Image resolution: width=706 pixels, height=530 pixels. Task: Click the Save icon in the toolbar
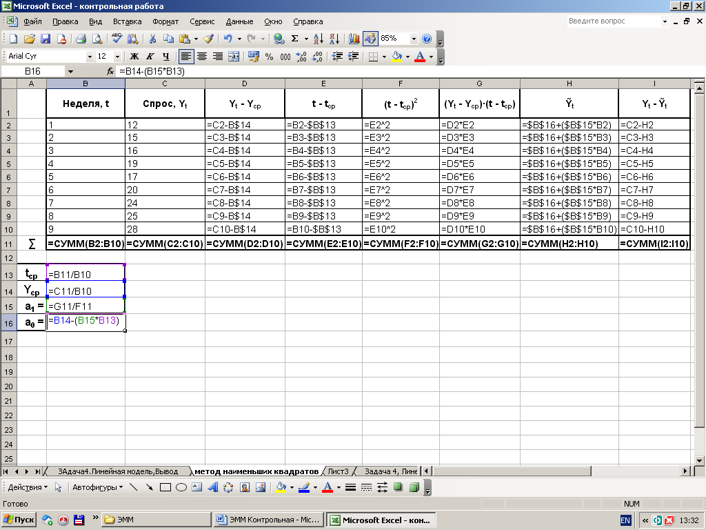pyautogui.click(x=46, y=39)
